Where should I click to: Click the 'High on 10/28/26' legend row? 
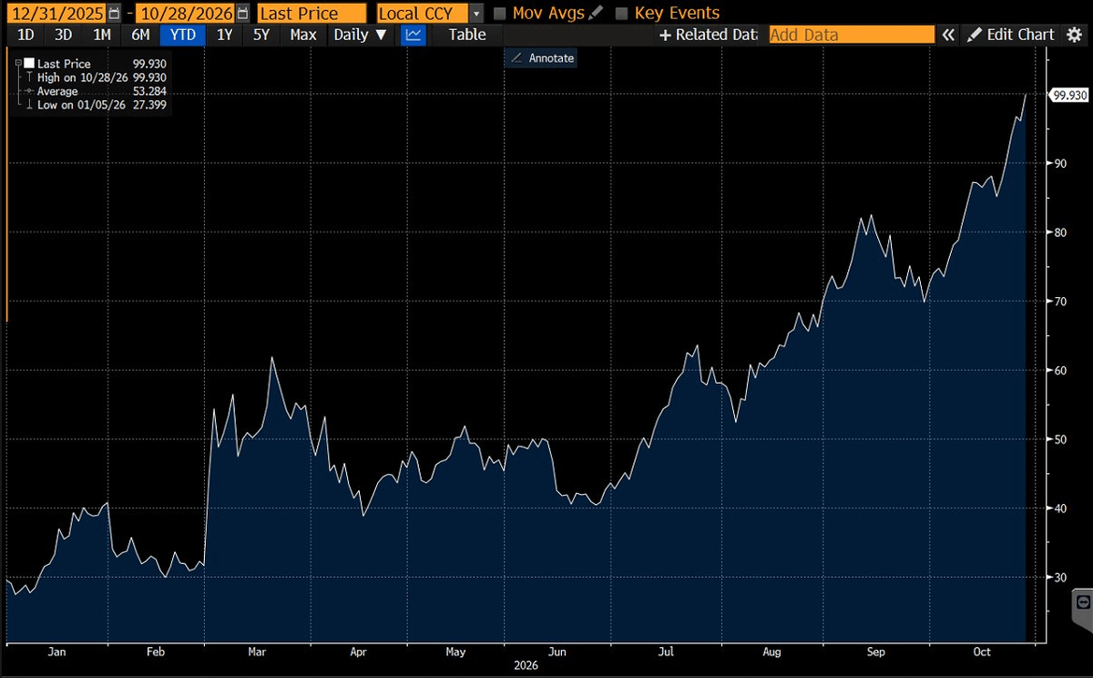pos(97,77)
